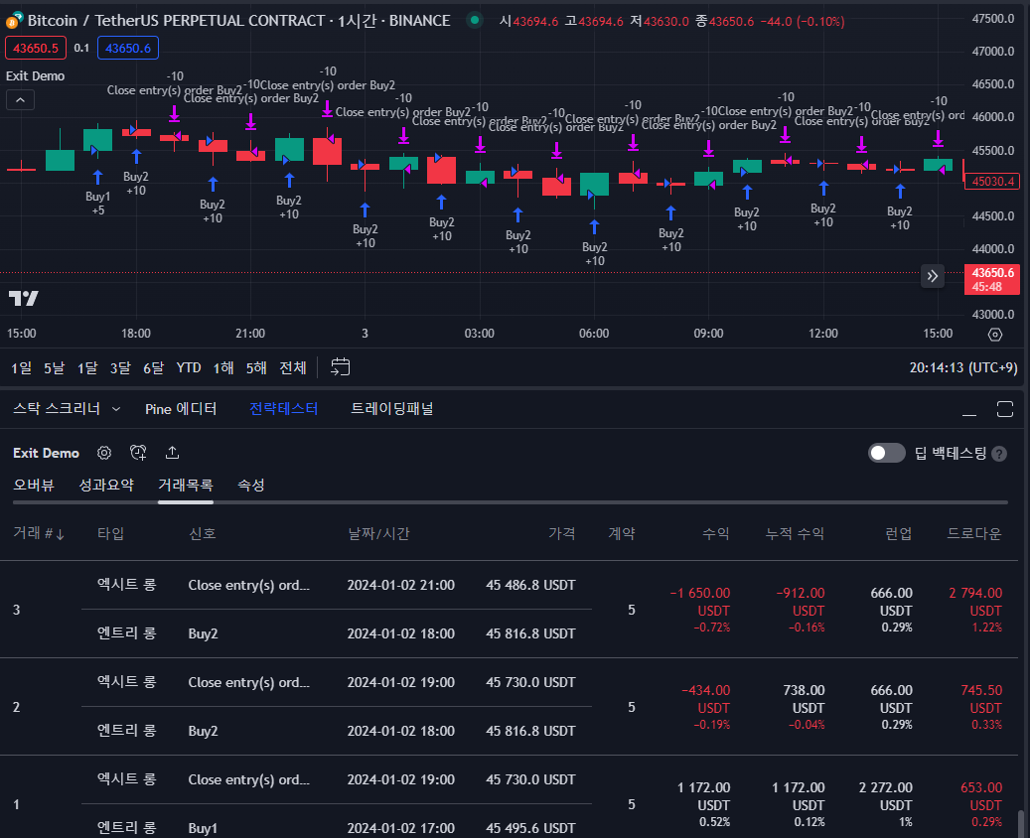Screen dimensions: 1030x838
Task: Click the add alert clock icon
Action: click(x=138, y=453)
